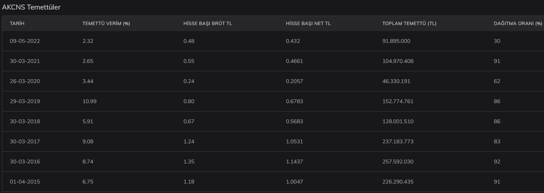The height and width of the screenshot is (193, 544).
Task: Select gross per share value 1.35
Action: [x=189, y=162]
